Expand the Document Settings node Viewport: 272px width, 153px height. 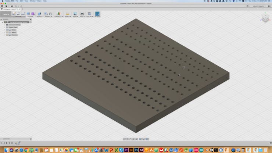4,25
